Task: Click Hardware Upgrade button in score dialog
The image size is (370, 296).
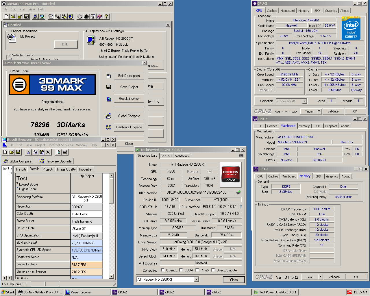Action: point(129,127)
